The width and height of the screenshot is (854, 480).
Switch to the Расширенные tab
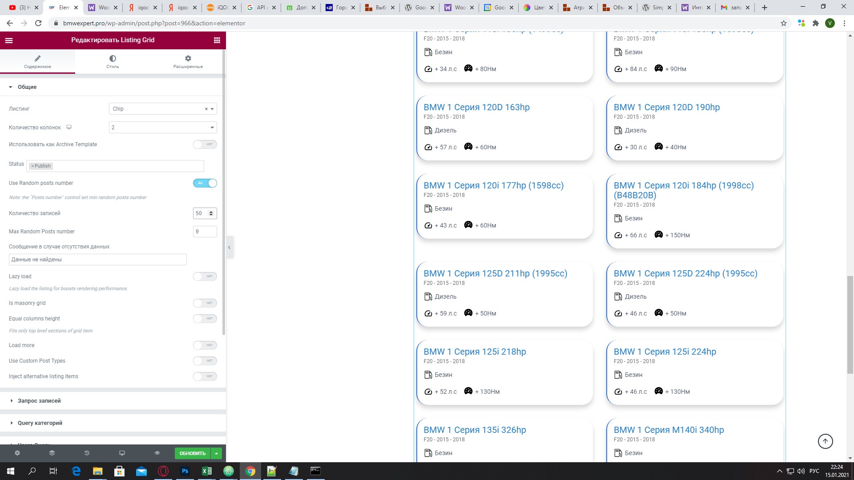click(188, 62)
